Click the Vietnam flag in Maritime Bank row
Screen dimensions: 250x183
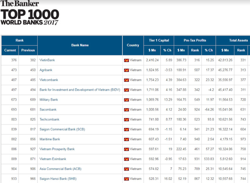click(x=127, y=139)
